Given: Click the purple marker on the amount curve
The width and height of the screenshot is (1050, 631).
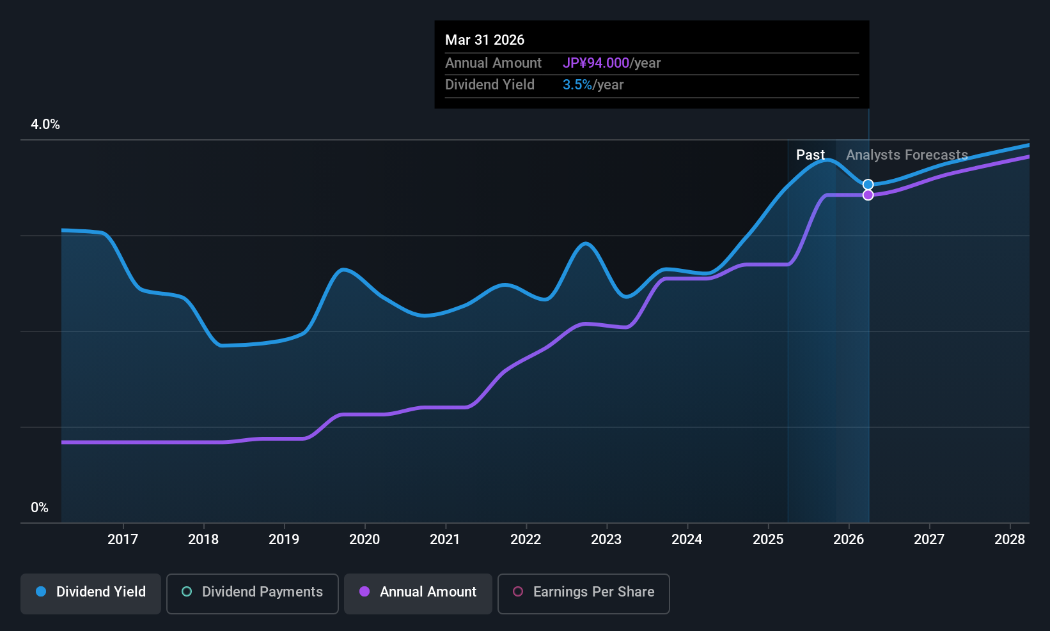Looking at the screenshot, I should coord(868,194).
